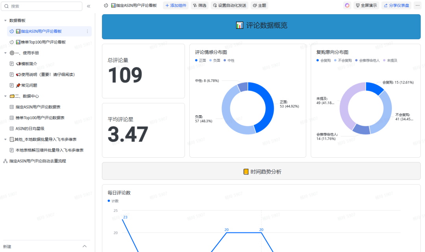
Task: Click the 添加组件 add component button
Action: pyautogui.click(x=176, y=6)
